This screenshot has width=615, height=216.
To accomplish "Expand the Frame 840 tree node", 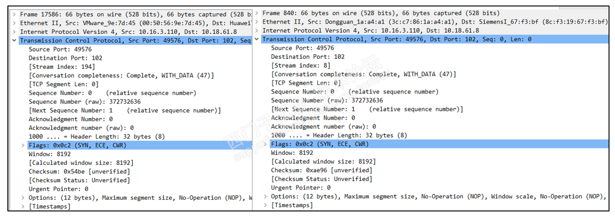I will tap(257, 13).
